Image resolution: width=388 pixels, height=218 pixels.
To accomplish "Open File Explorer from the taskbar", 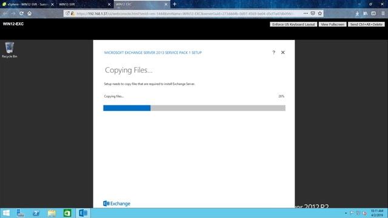I will tap(52, 213).
